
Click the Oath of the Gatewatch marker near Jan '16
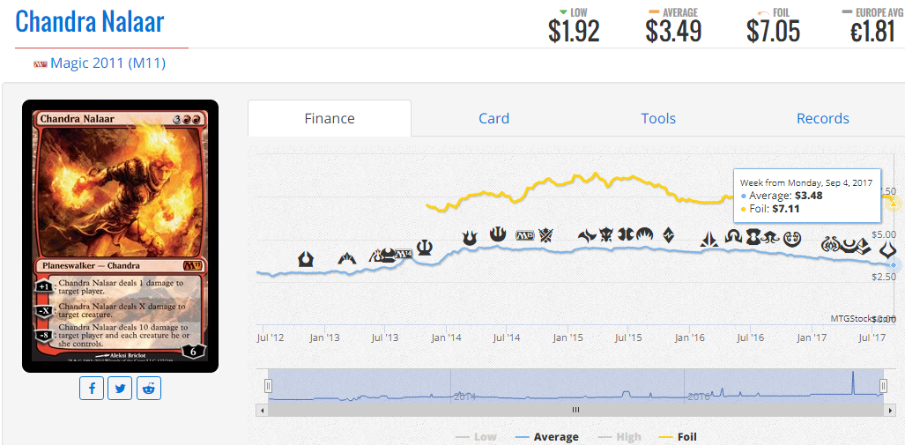point(708,240)
